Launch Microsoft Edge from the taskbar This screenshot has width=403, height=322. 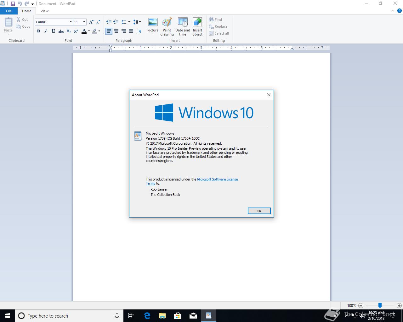147,316
